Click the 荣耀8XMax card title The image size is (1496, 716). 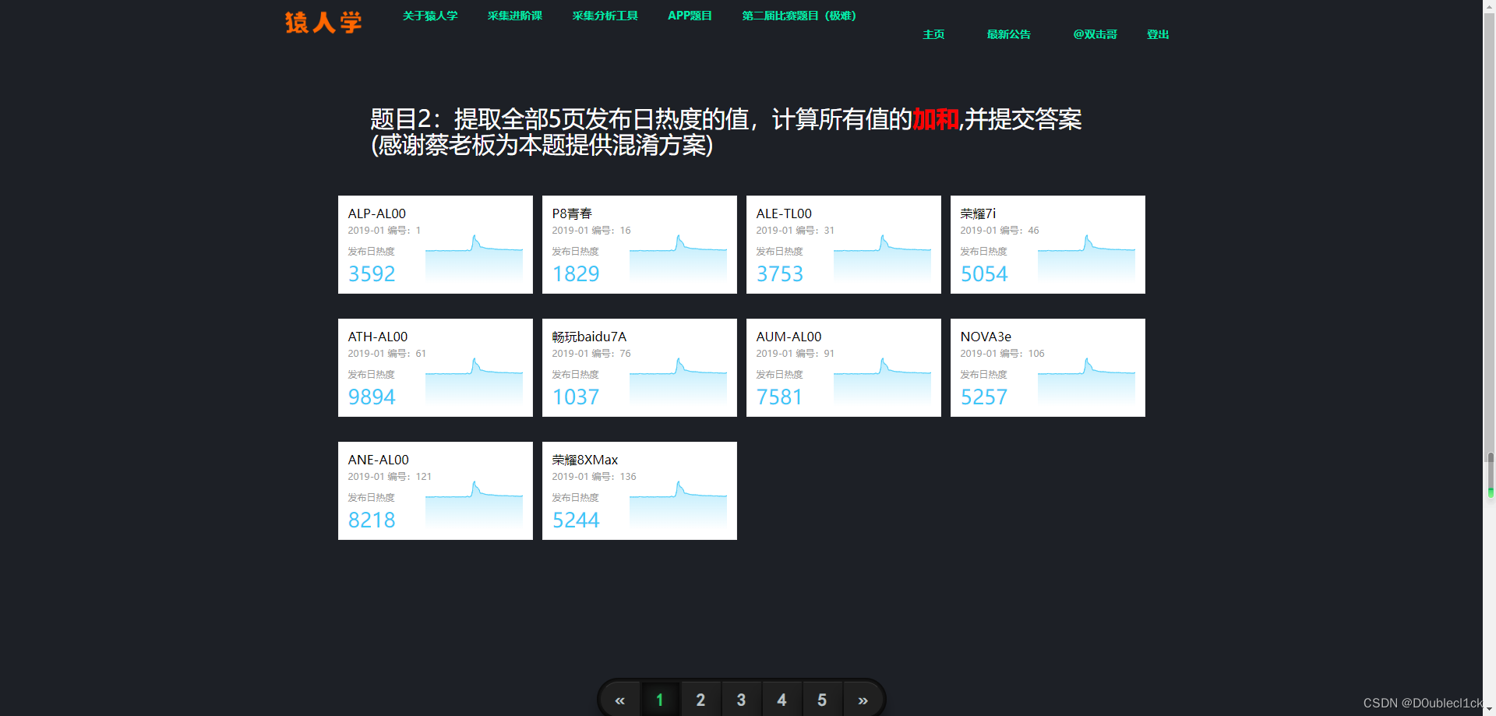[585, 460]
